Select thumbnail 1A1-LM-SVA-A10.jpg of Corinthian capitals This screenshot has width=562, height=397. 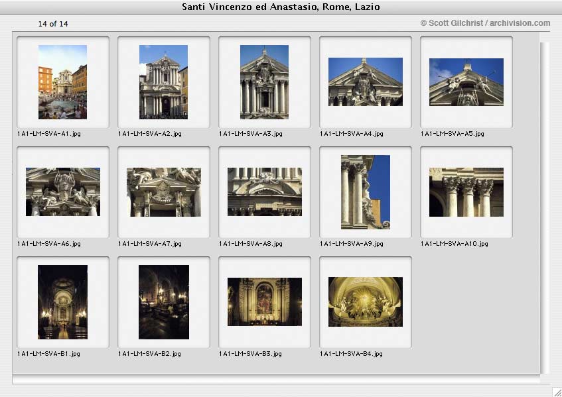pyautogui.click(x=466, y=192)
